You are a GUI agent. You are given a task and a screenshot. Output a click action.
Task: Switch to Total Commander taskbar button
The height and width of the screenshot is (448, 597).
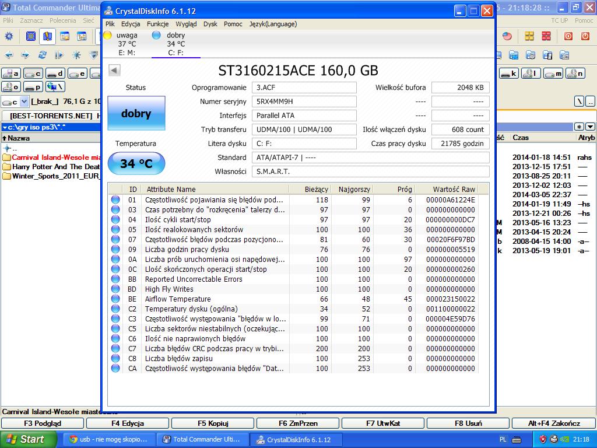pyautogui.click(x=202, y=439)
